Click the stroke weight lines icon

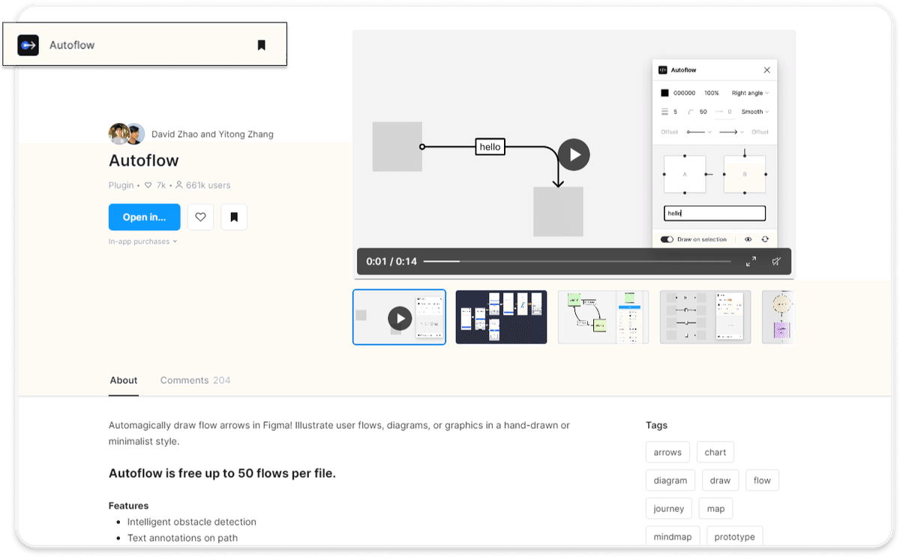(664, 112)
